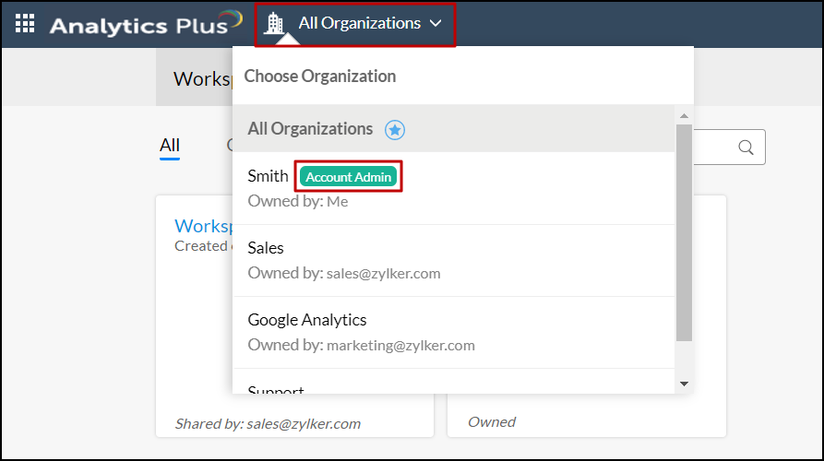Select All Organizations in the list
This screenshot has height=461, width=824.
tap(310, 129)
